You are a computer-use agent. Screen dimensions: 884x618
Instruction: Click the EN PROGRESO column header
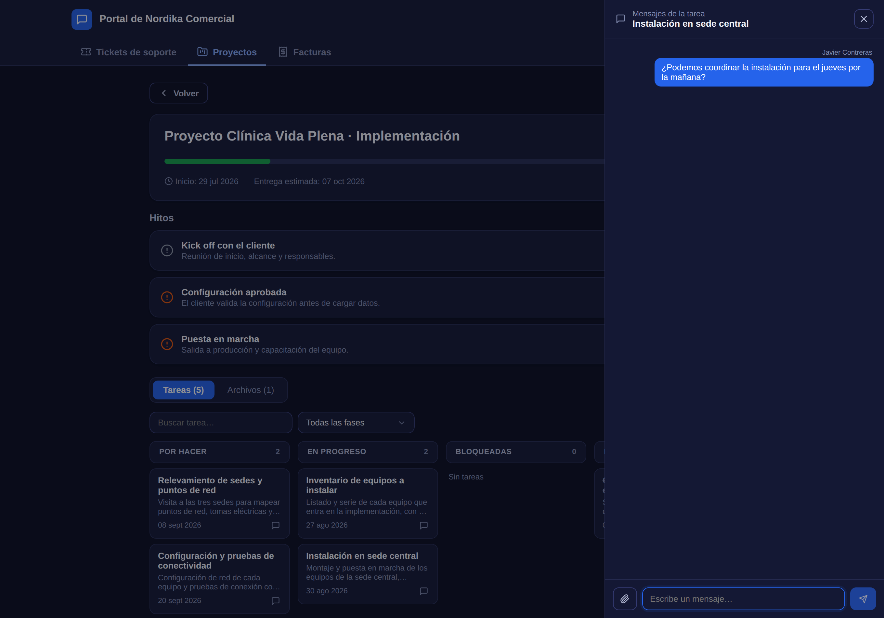(x=368, y=451)
